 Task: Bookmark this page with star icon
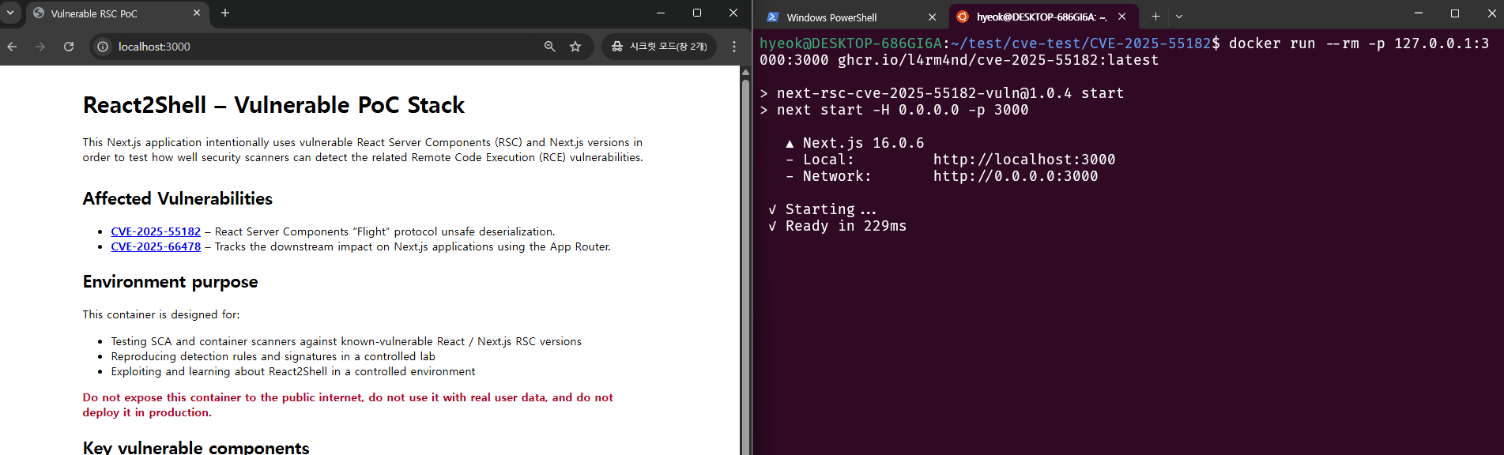(x=575, y=47)
